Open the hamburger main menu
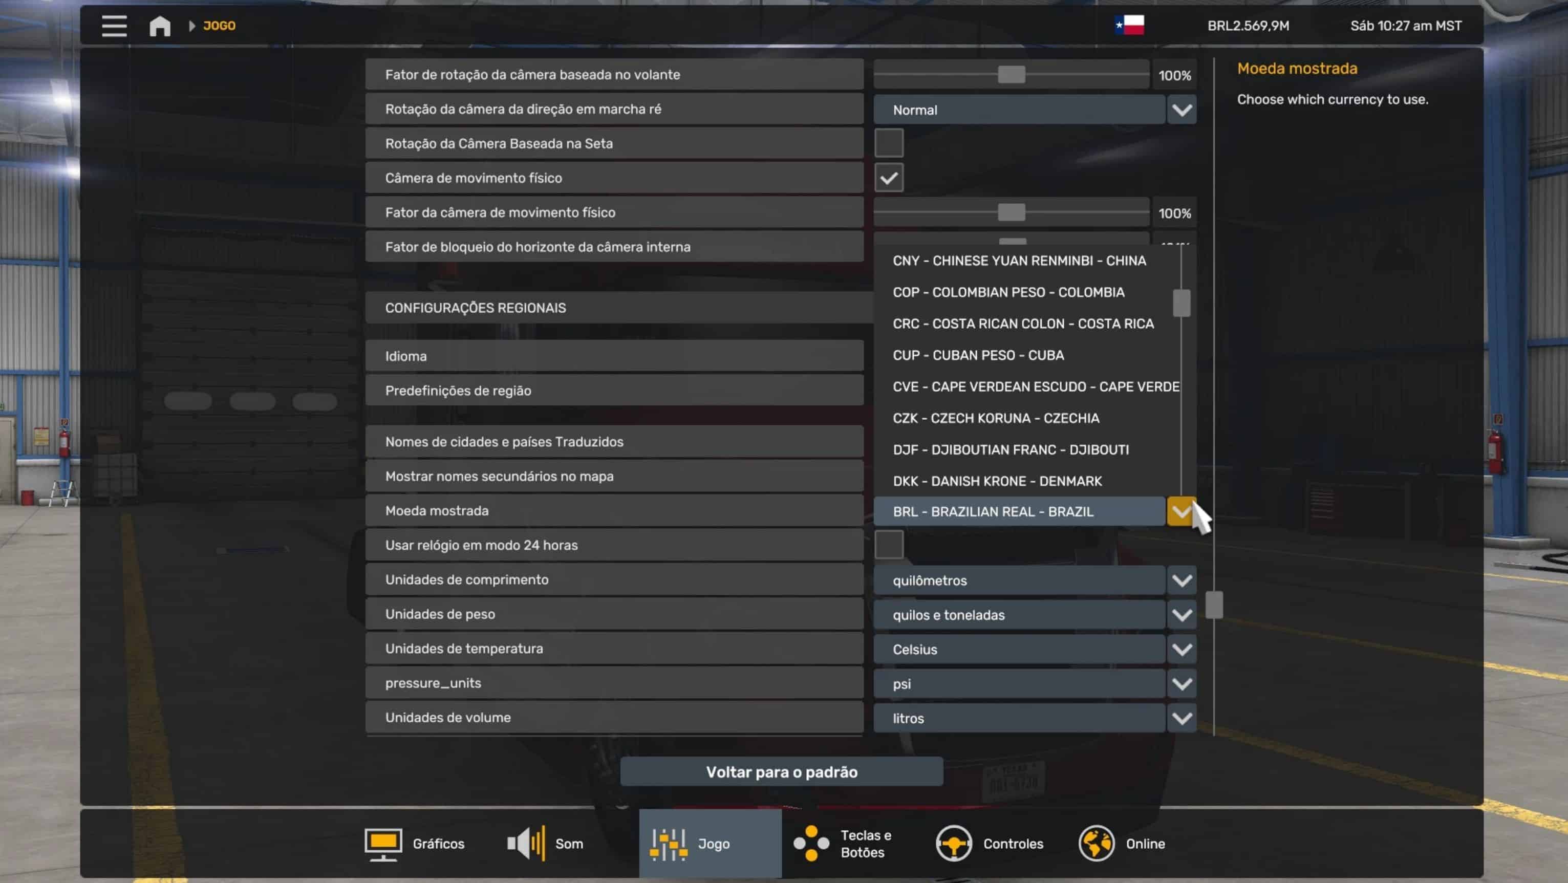This screenshot has width=1568, height=883. 114,26
